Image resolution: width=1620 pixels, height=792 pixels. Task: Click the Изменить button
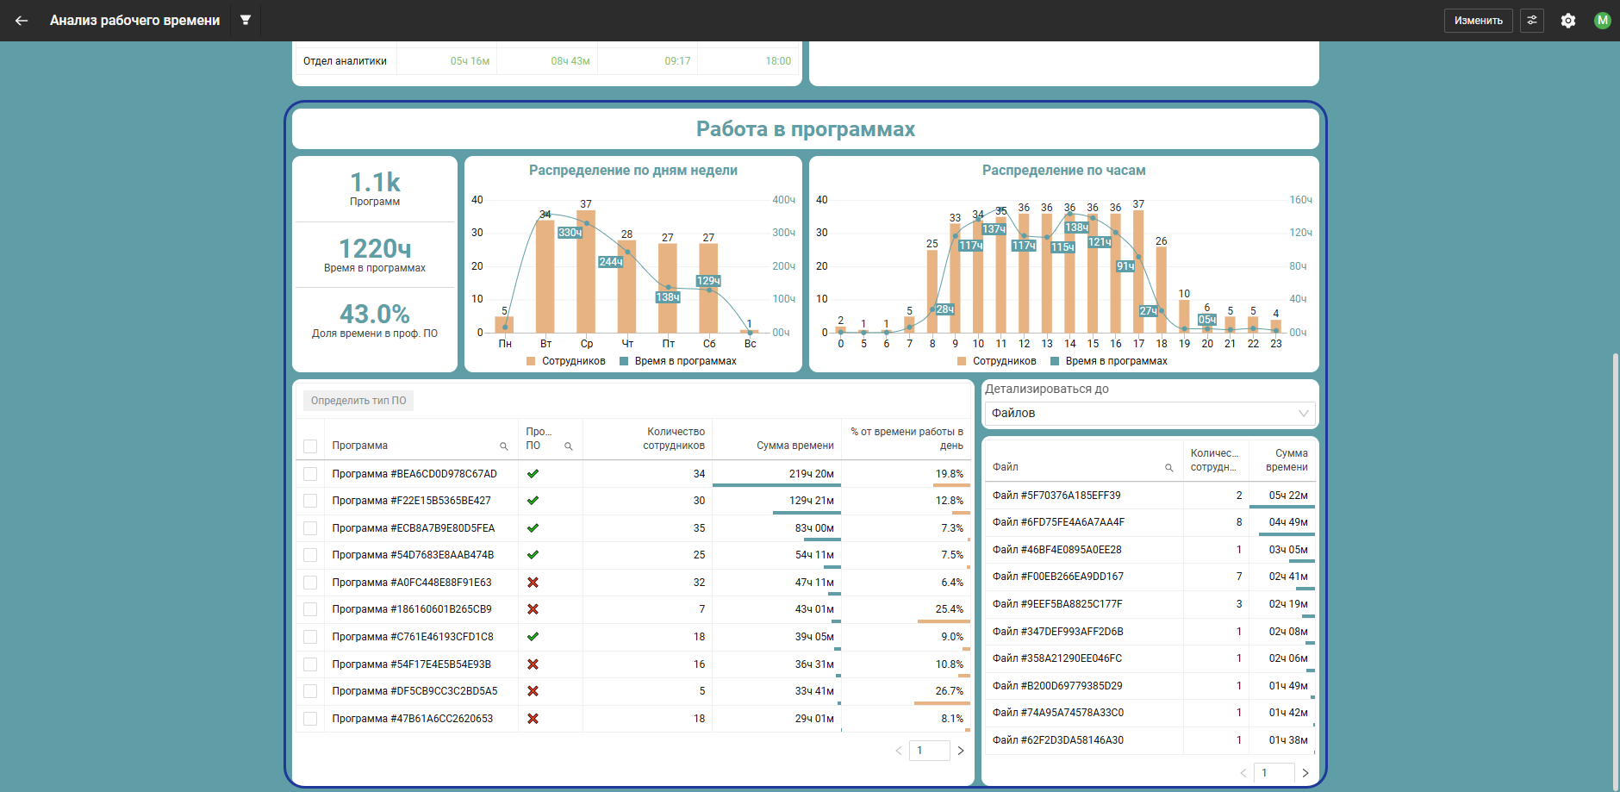point(1478,21)
